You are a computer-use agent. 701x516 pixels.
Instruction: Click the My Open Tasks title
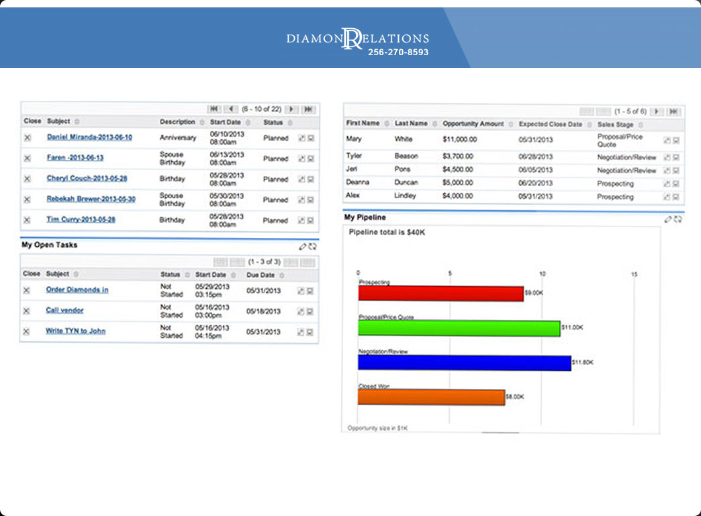50,245
